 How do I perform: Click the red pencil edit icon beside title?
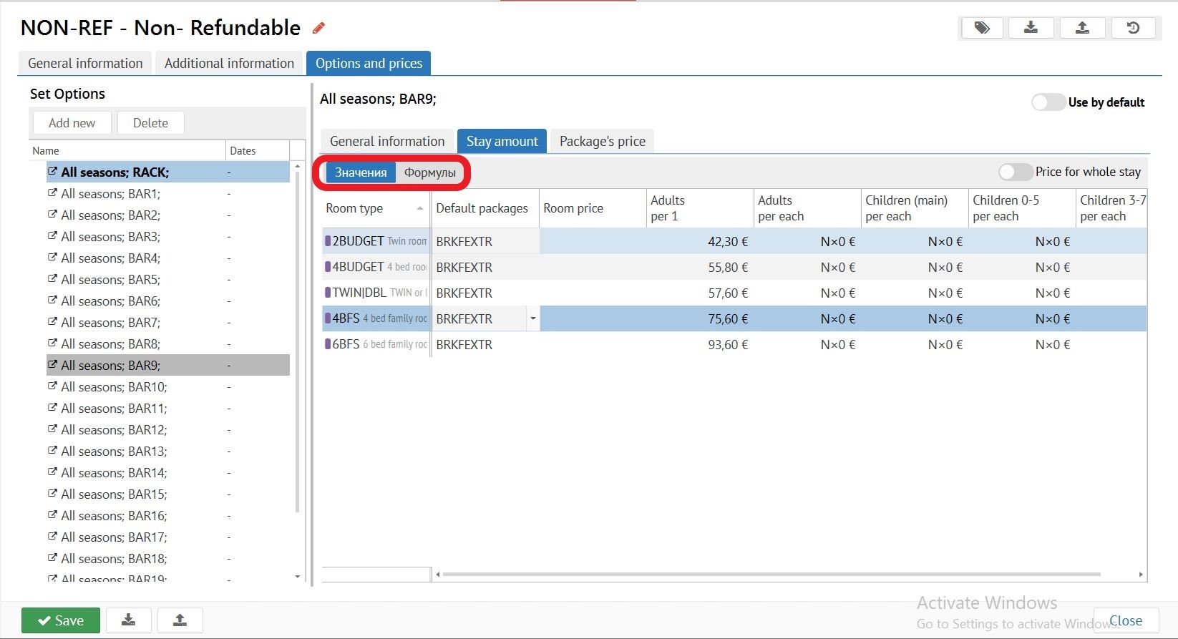[x=318, y=29]
